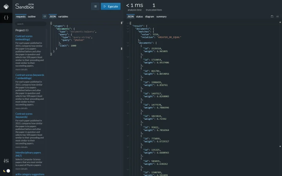Open the Contrast scores [embeddings] request
282x176 pixels.
coord(24,38)
